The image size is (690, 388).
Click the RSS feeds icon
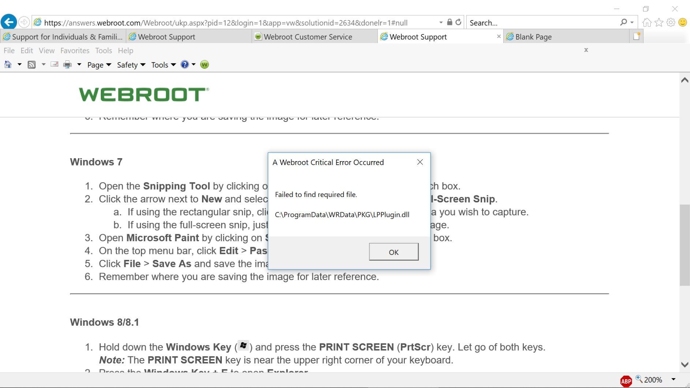[32, 65]
